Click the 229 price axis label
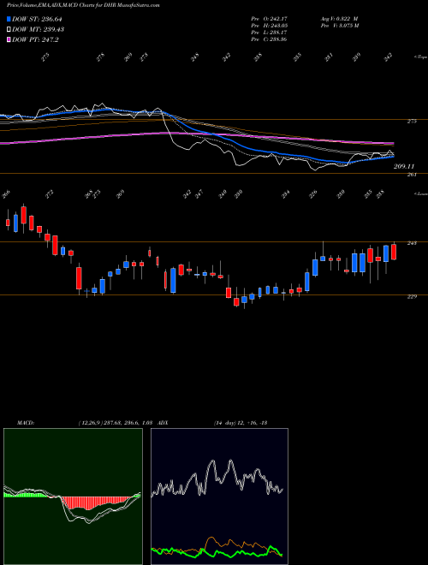 point(412,296)
